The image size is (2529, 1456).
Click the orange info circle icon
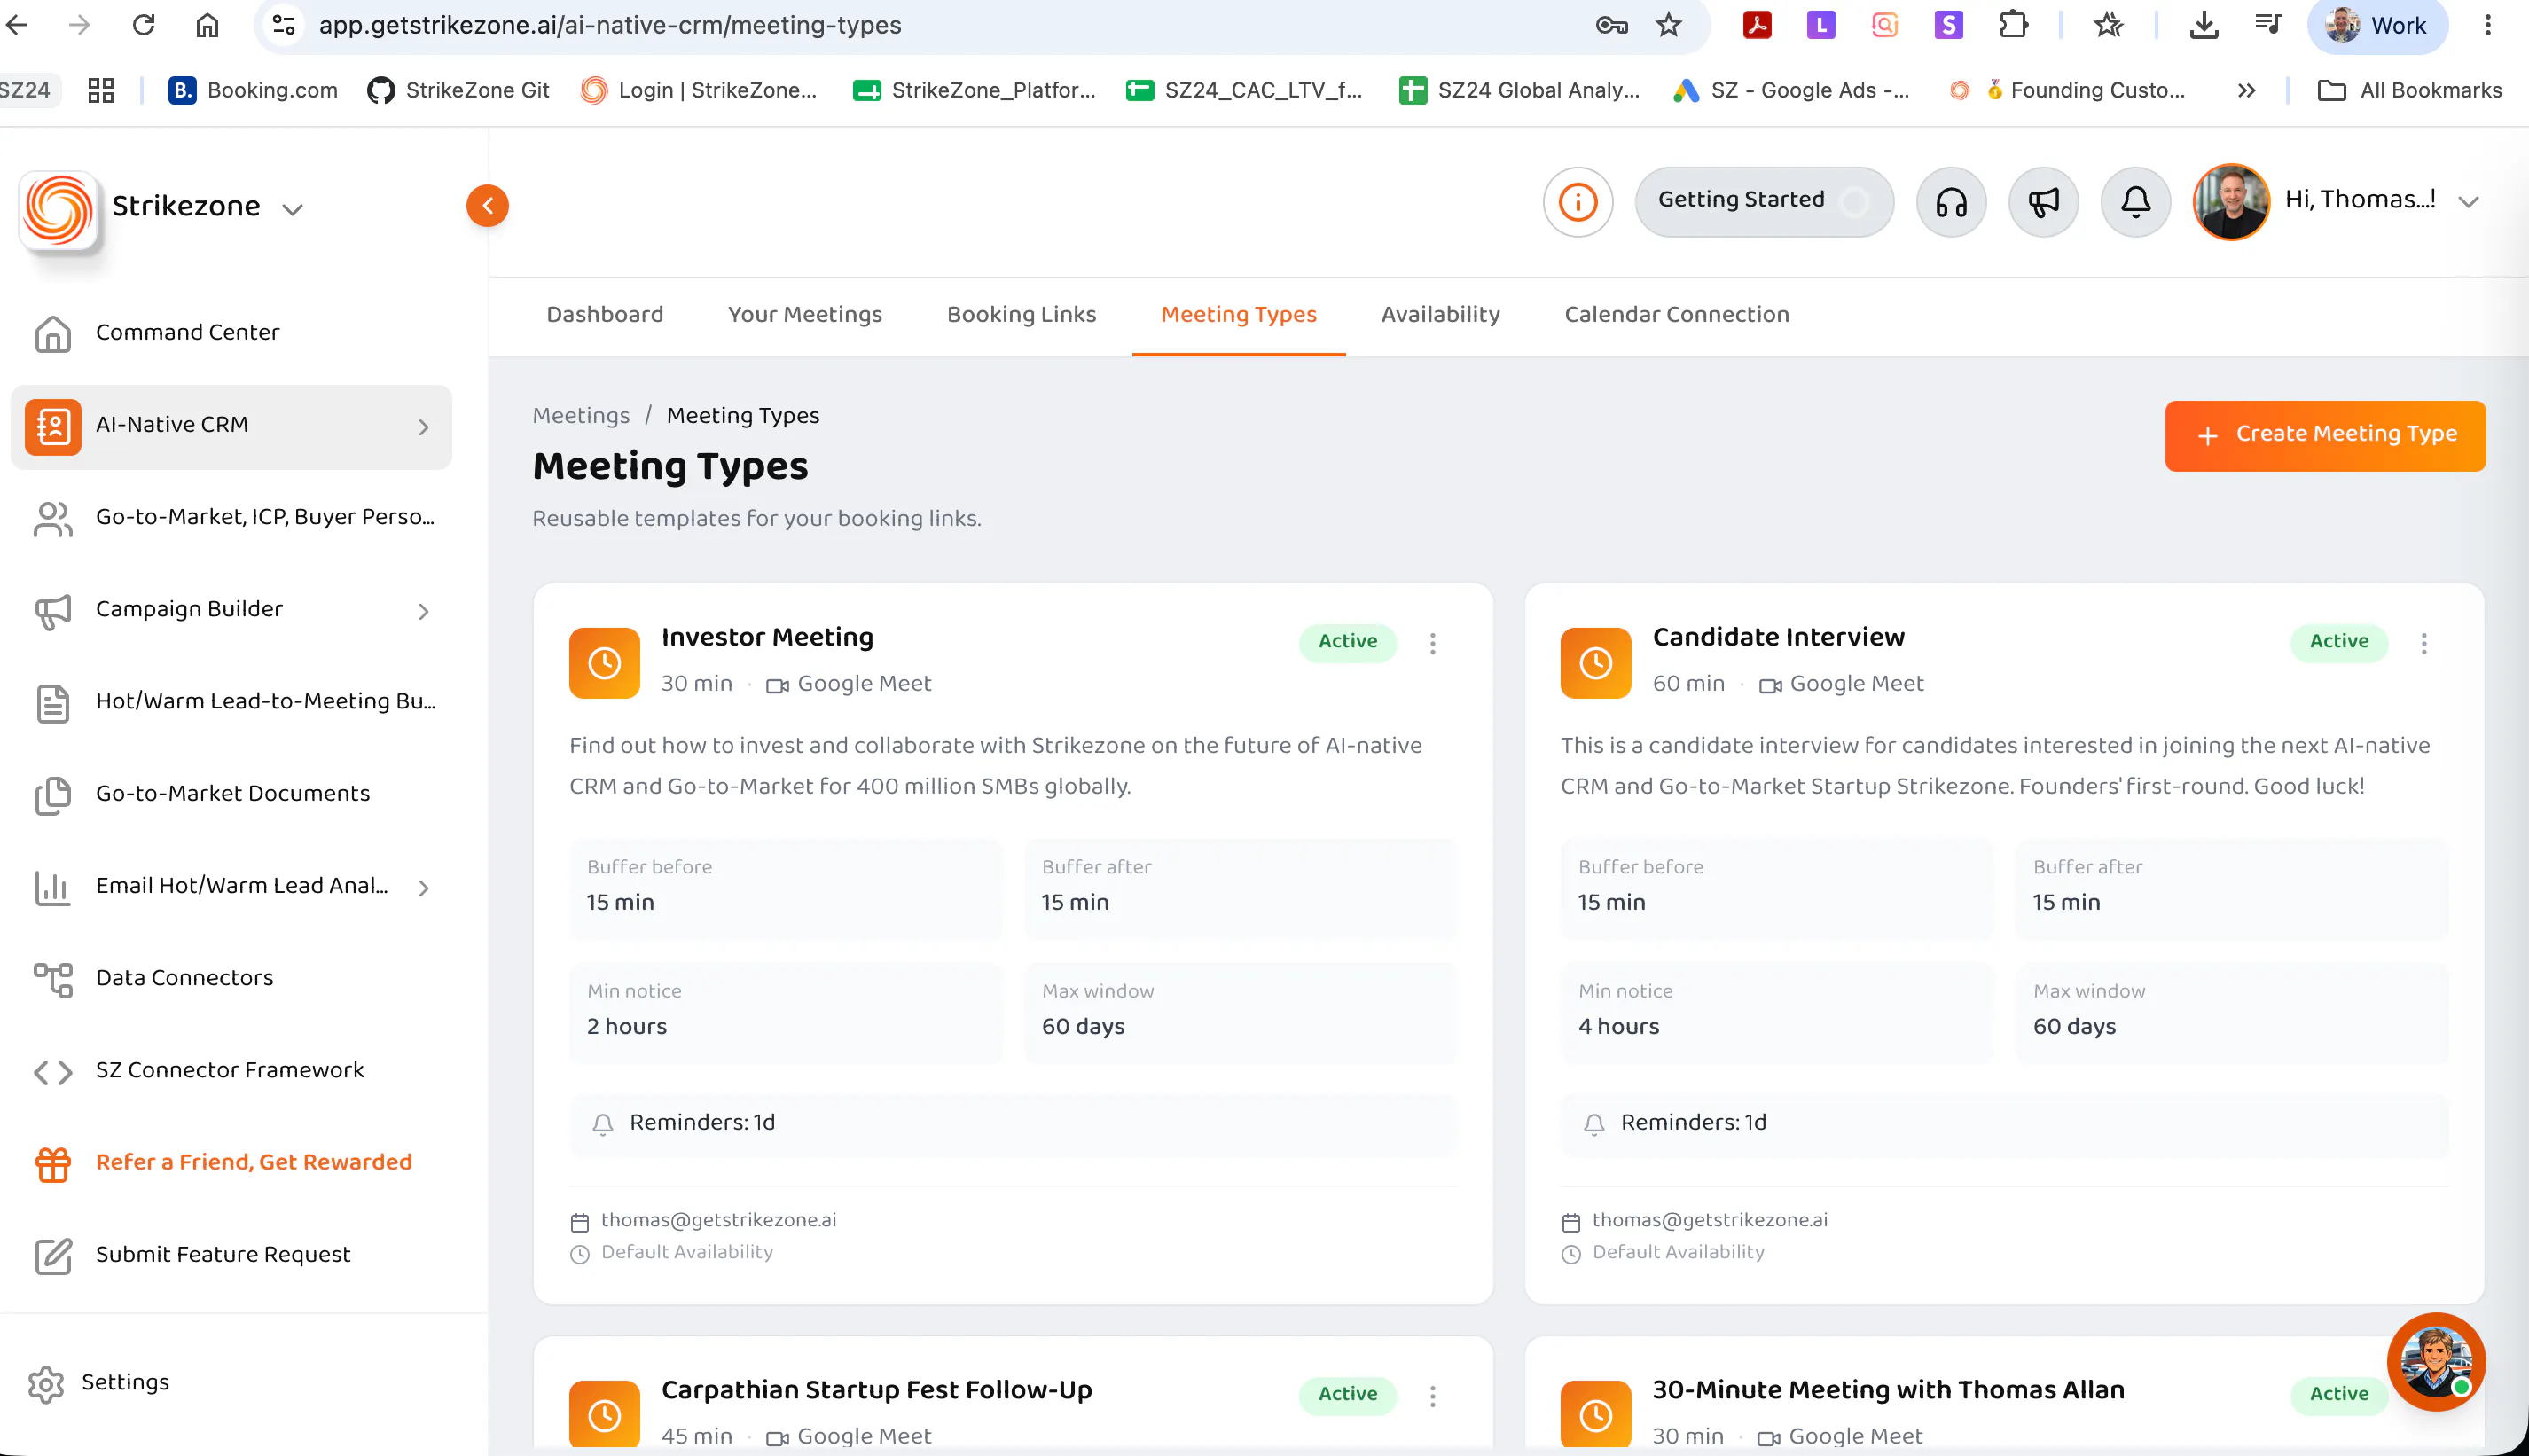coord(1578,202)
